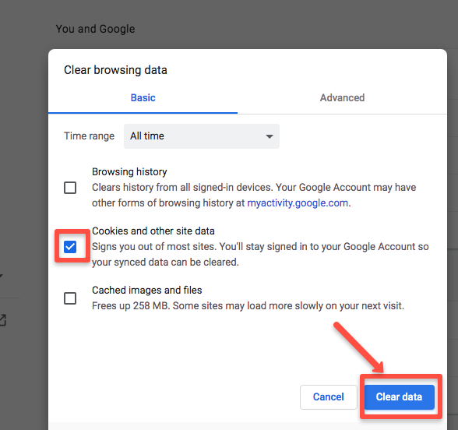Click the Cancel button
This screenshot has width=458, height=430.
point(329,397)
